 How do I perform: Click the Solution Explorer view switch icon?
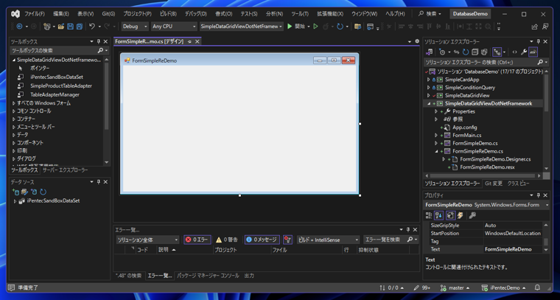coord(430,52)
